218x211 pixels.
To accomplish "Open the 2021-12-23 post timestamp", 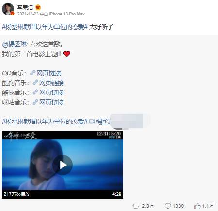I will tap(28, 14).
